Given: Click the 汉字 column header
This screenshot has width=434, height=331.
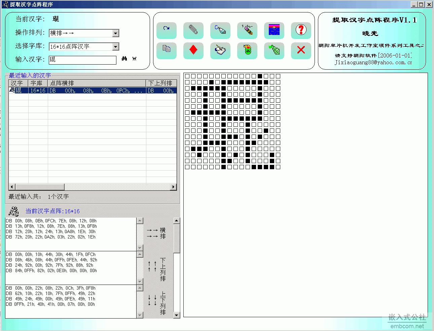Looking at the screenshot, I should 19,83.
